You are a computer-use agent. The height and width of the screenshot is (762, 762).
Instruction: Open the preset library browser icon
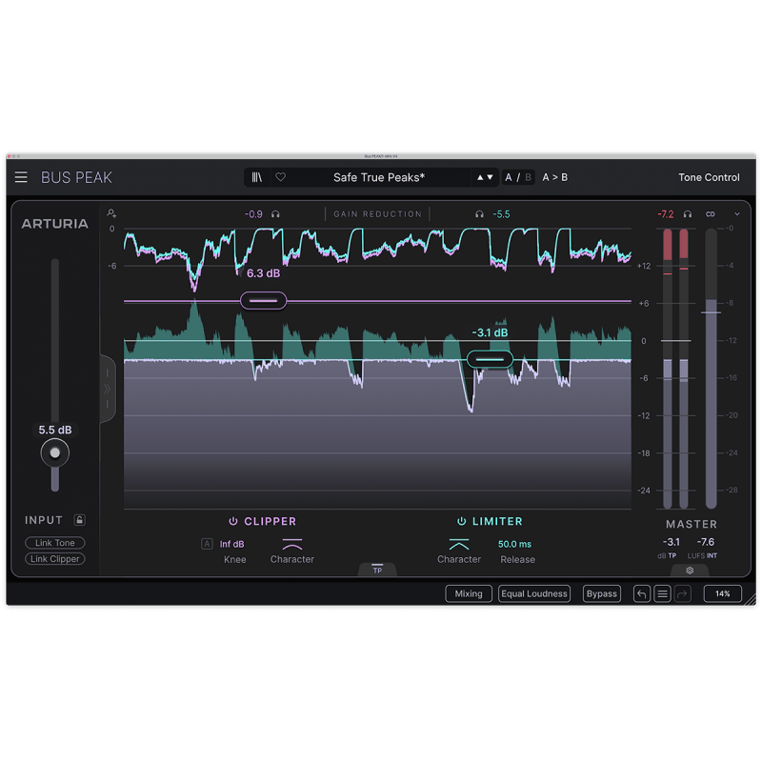click(256, 177)
